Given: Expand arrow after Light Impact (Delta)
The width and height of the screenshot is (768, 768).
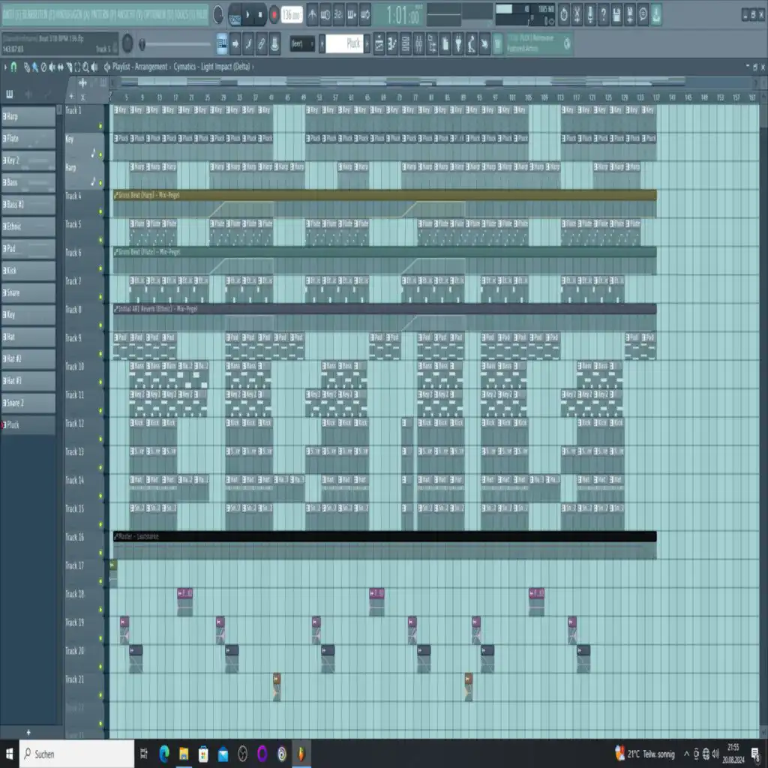Looking at the screenshot, I should click(253, 67).
